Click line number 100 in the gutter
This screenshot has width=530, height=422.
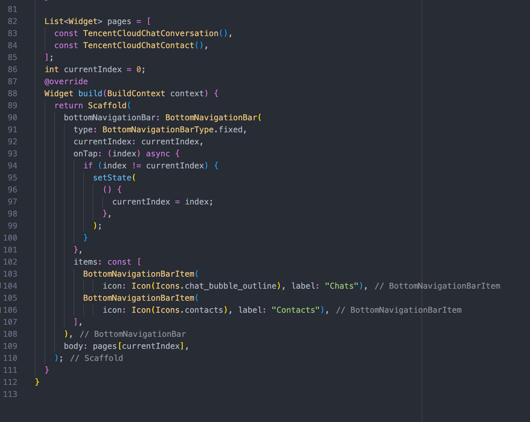tap(10, 238)
